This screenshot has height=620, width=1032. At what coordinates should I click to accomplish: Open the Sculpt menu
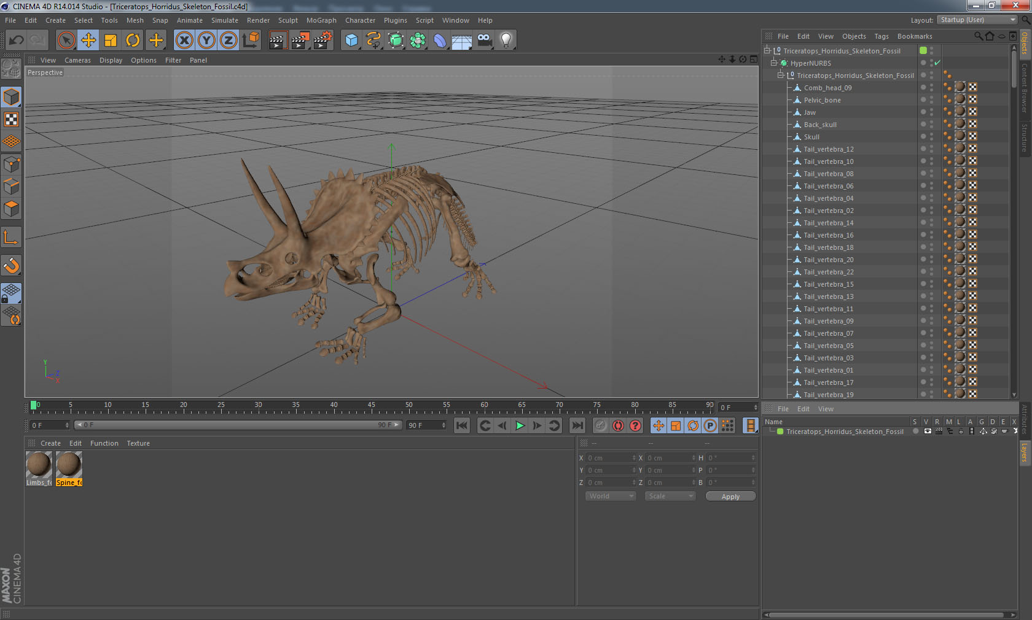tap(287, 20)
